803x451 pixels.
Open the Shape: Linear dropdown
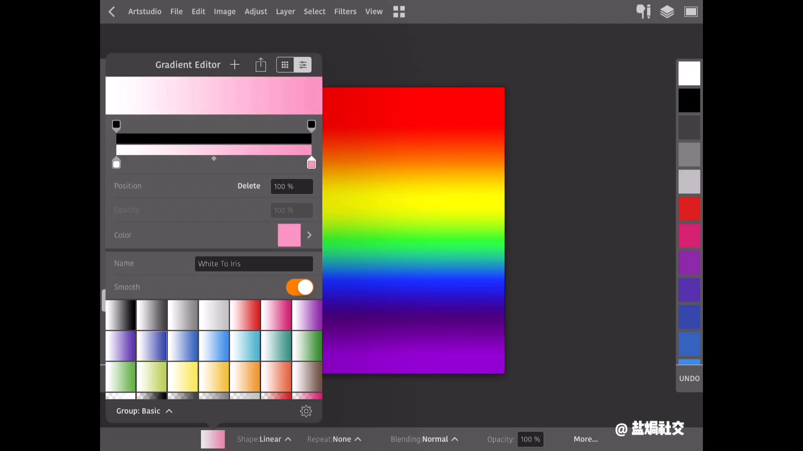click(264, 439)
